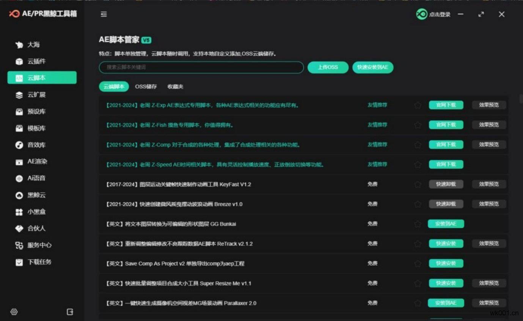
Task: Select the 音效库 music icon
Action: pyautogui.click(x=19, y=145)
